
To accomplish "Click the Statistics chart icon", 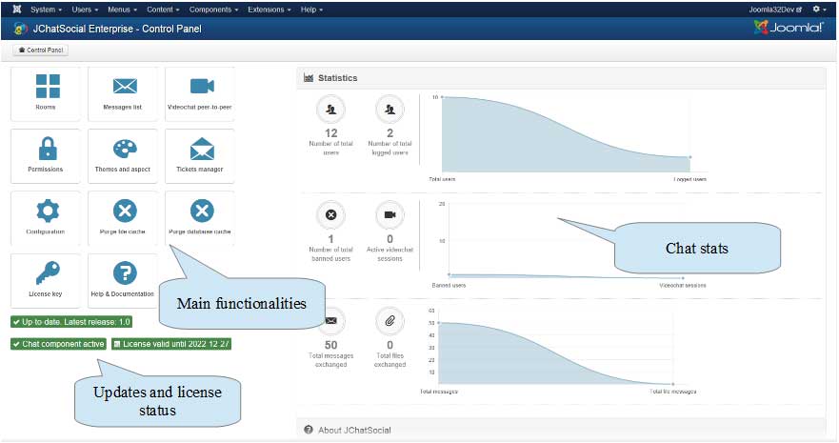I will pos(309,77).
